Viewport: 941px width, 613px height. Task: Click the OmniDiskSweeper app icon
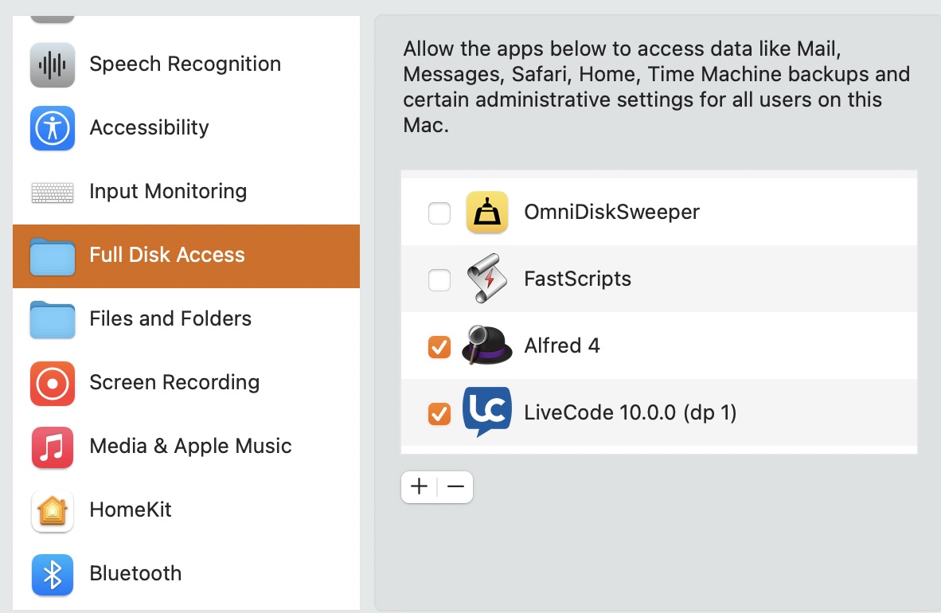[486, 213]
